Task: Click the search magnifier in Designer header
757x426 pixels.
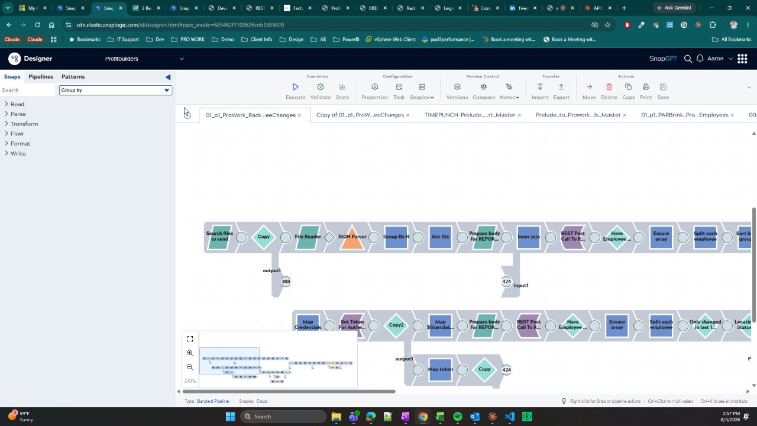Action: click(688, 59)
